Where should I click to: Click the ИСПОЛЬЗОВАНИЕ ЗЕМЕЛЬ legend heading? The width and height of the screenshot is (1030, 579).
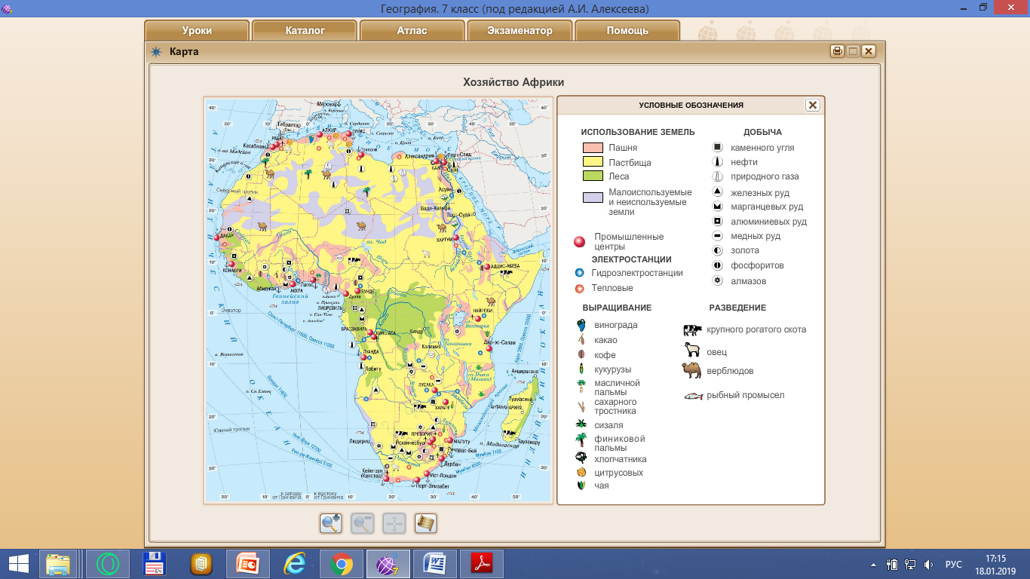click(x=638, y=132)
